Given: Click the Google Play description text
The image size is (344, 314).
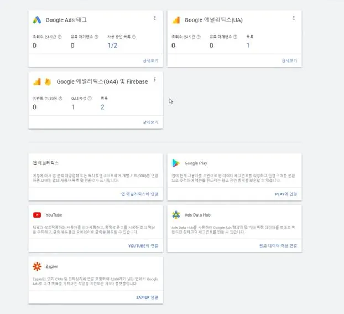Looking at the screenshot, I should tap(233, 178).
